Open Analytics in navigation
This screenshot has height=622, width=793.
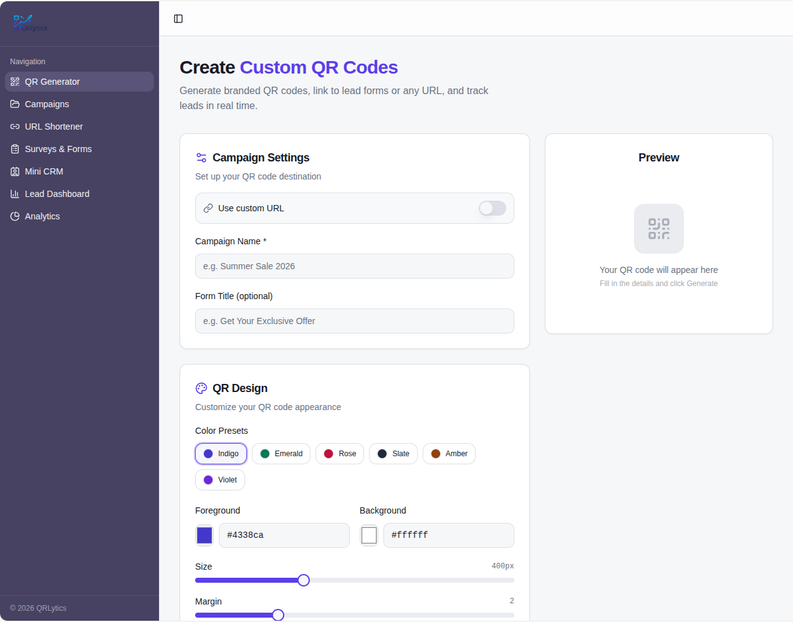(79, 216)
